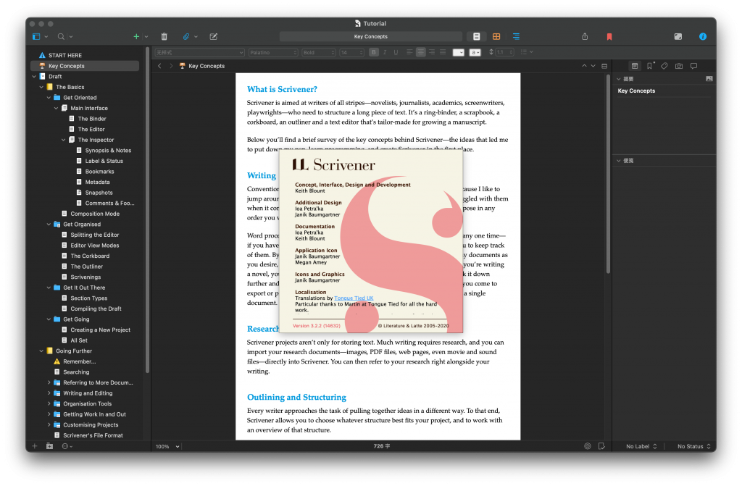The image size is (742, 486).
Task: Open the Quick Reference panel icon
Action: (214, 36)
